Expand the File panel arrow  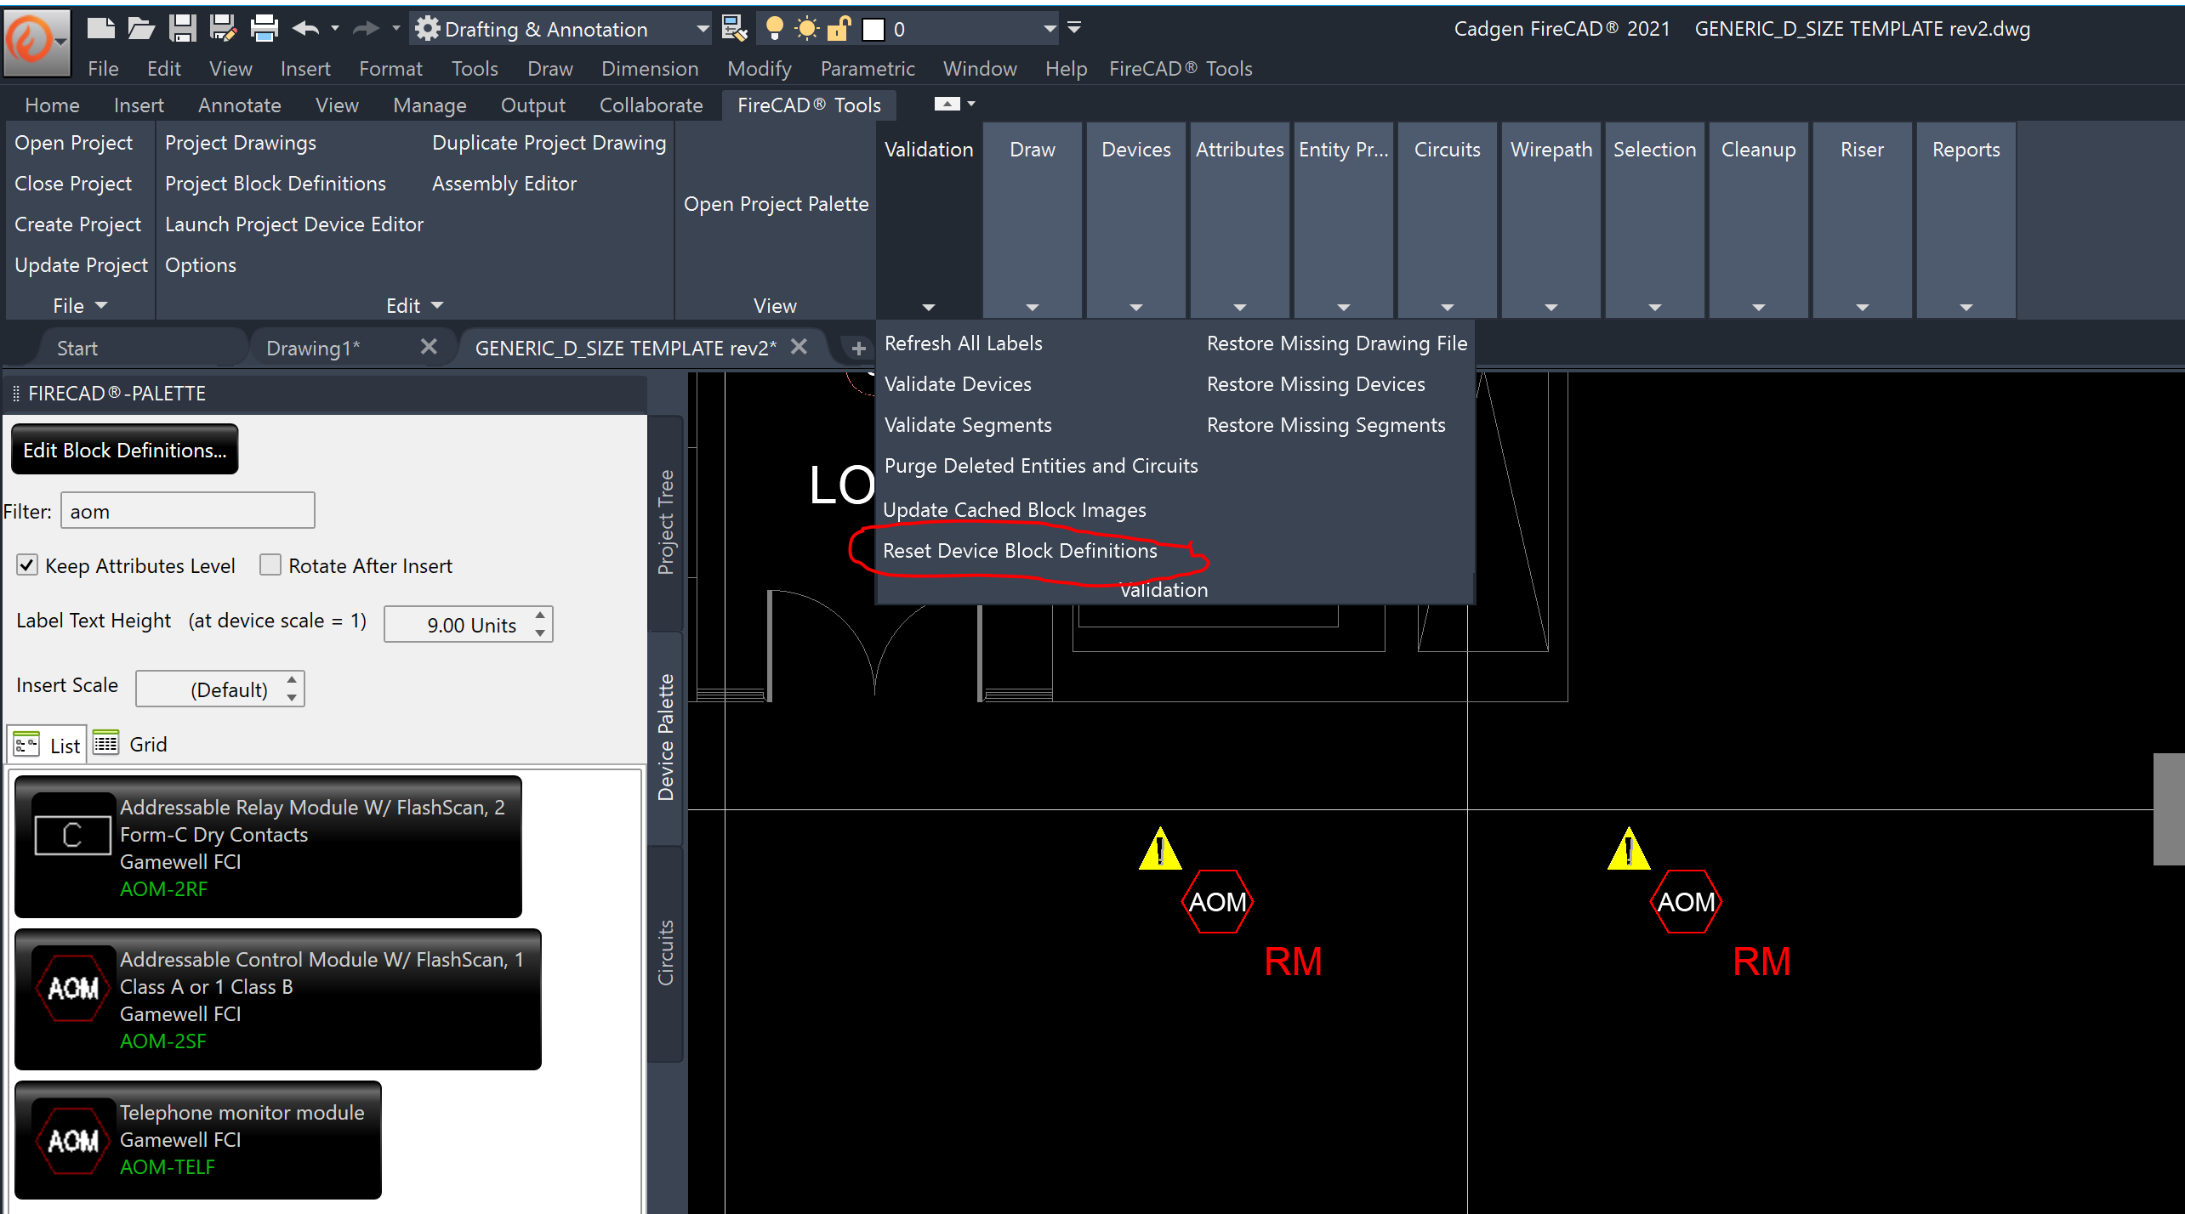(101, 305)
